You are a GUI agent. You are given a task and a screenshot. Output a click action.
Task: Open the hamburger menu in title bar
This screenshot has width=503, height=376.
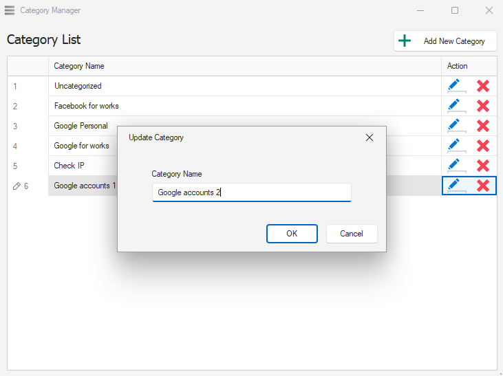(x=10, y=10)
